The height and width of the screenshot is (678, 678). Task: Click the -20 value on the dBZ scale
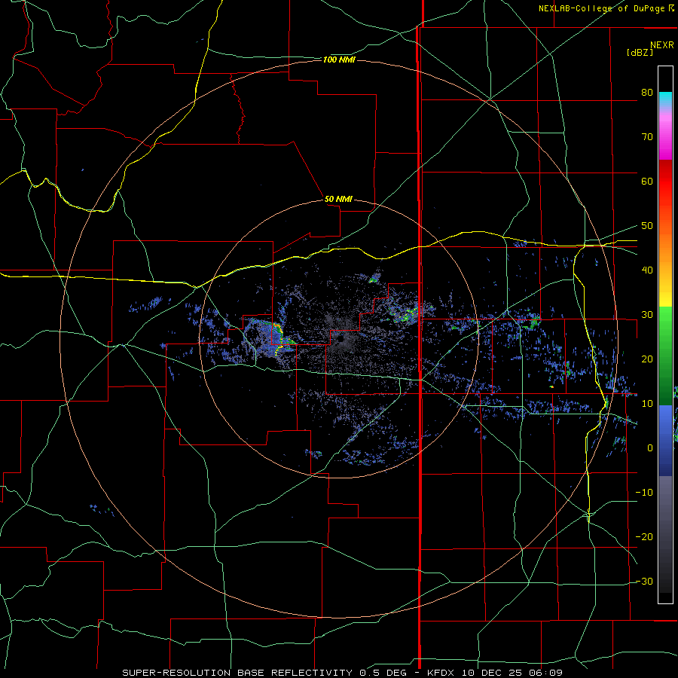pyautogui.click(x=644, y=537)
